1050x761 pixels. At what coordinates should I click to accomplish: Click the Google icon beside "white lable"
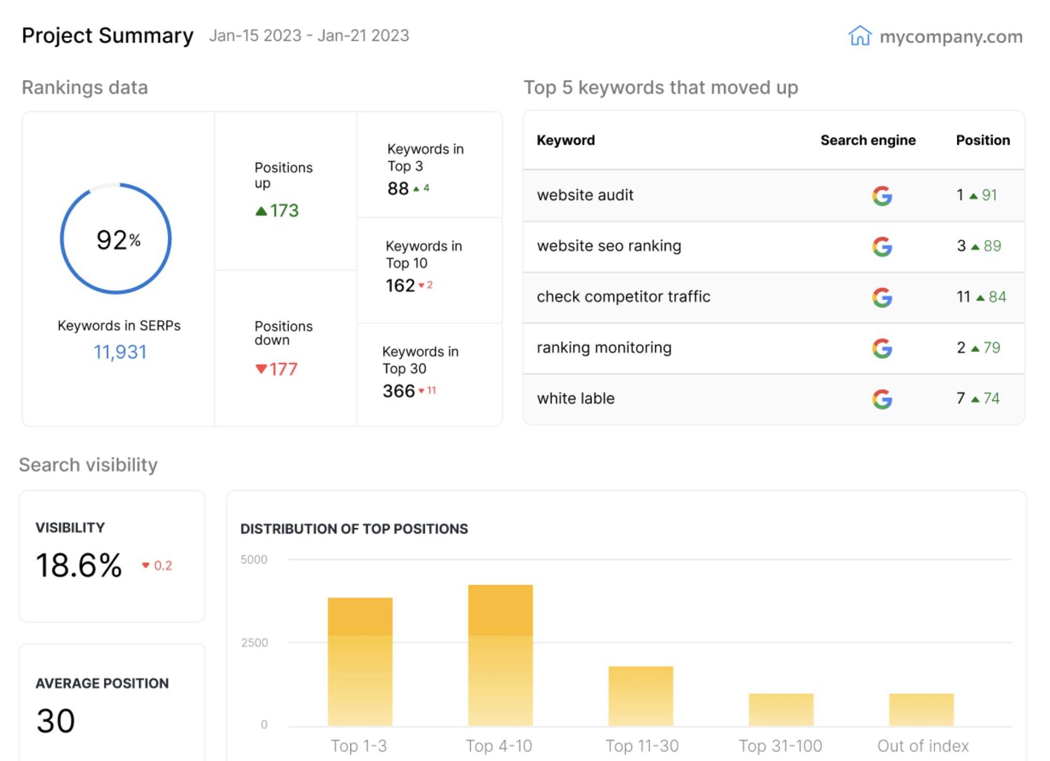pyautogui.click(x=883, y=398)
